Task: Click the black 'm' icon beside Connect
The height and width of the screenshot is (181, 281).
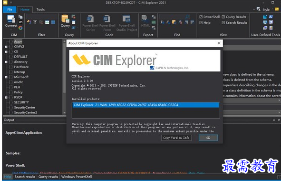Action: coord(20,22)
